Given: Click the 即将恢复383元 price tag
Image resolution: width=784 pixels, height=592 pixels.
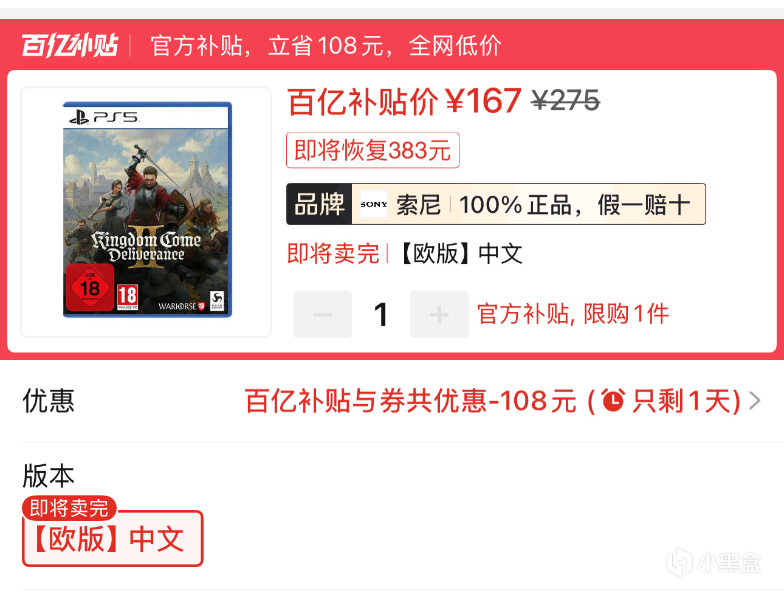Looking at the screenshot, I should [373, 150].
